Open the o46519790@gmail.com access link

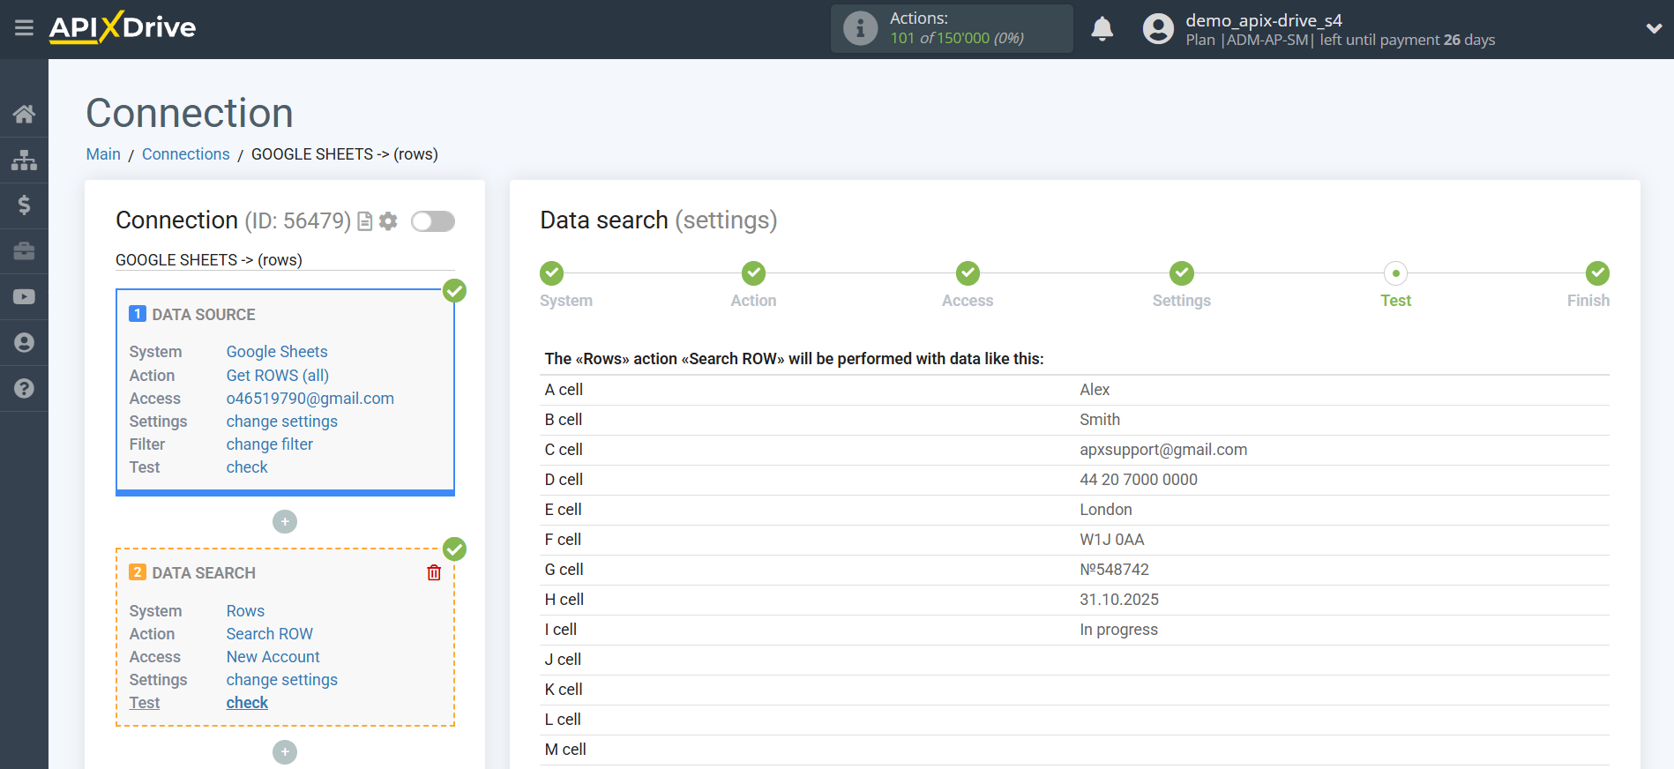(x=310, y=399)
